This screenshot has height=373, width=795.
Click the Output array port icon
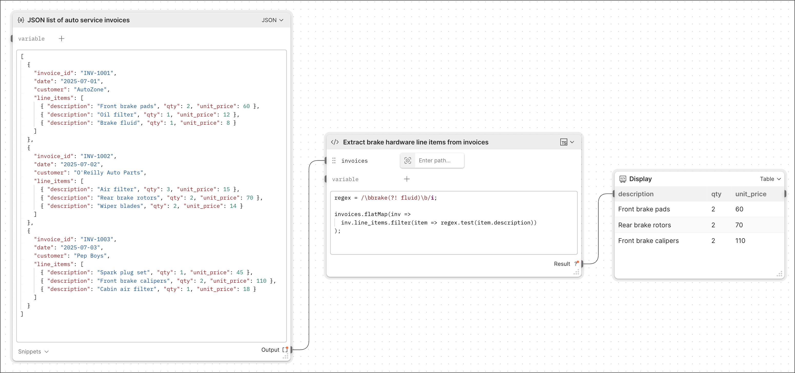pos(285,350)
